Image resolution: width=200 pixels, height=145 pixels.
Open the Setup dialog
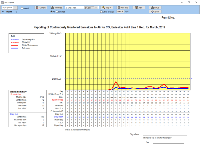(155, 8)
